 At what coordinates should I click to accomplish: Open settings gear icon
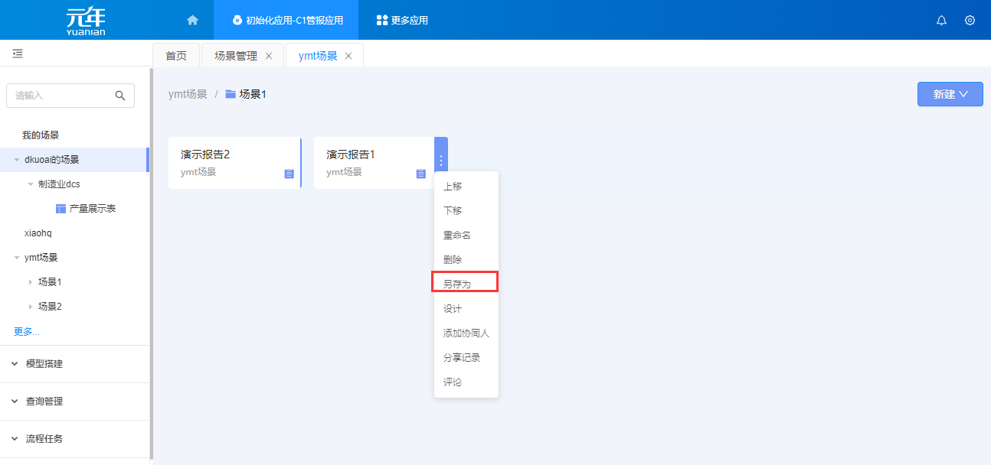[x=970, y=21]
